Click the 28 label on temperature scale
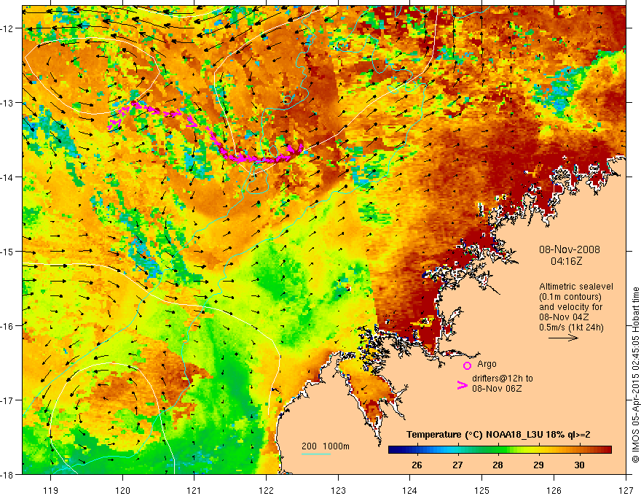The width and height of the screenshot is (641, 496). pyautogui.click(x=498, y=465)
